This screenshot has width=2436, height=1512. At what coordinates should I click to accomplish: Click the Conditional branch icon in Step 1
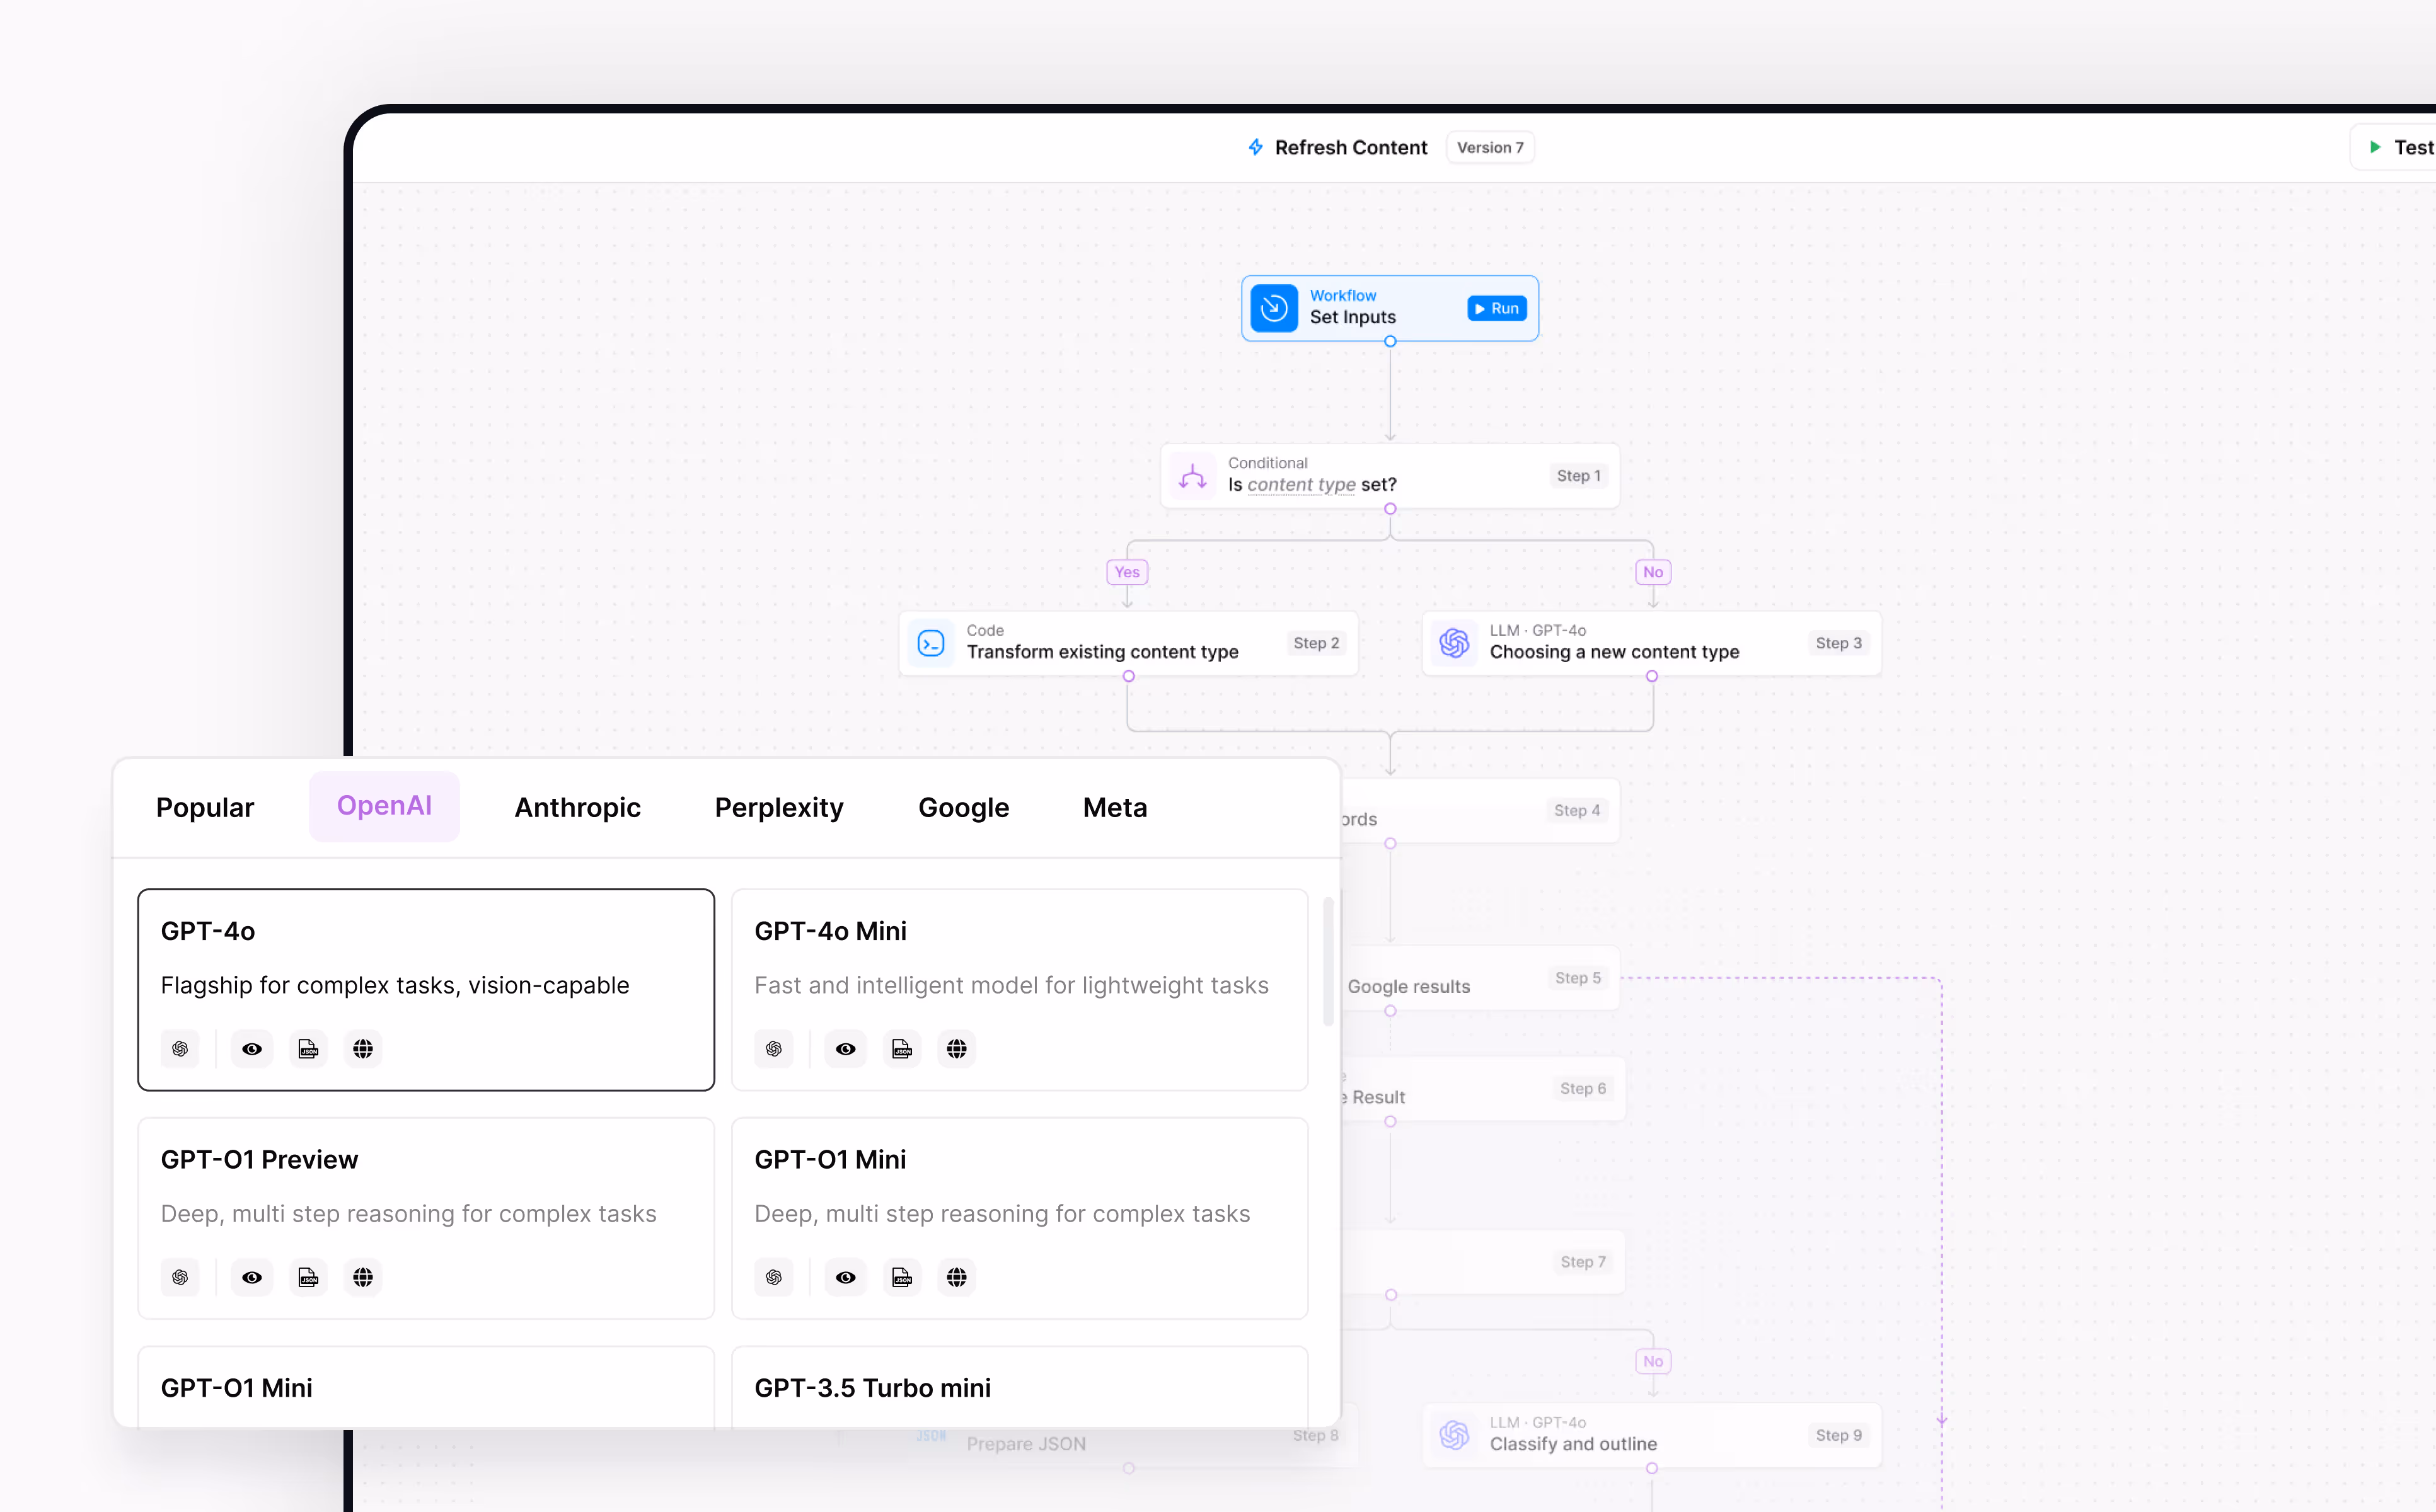click(x=1192, y=476)
